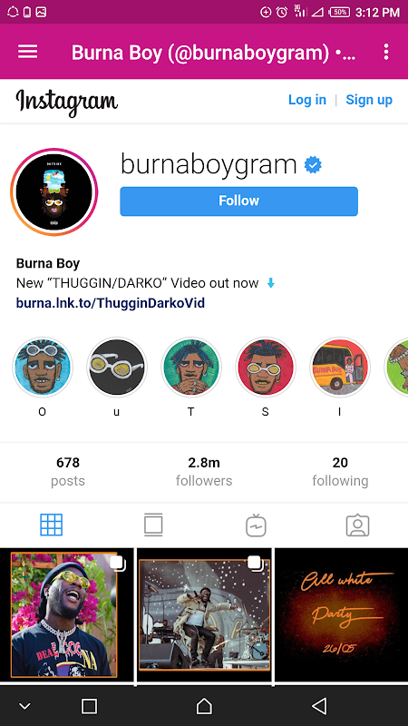Open the tagged photos tab icon

point(357,525)
